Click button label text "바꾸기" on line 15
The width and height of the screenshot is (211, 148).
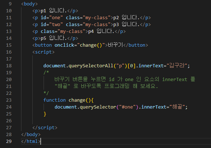click(x=115, y=45)
